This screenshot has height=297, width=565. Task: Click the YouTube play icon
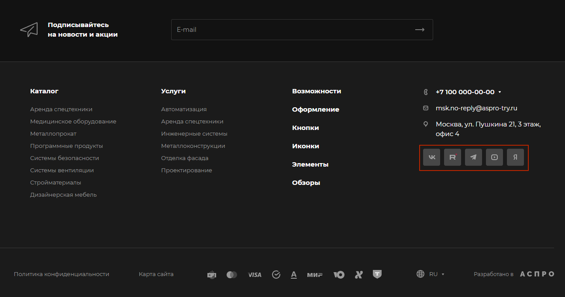pyautogui.click(x=494, y=157)
